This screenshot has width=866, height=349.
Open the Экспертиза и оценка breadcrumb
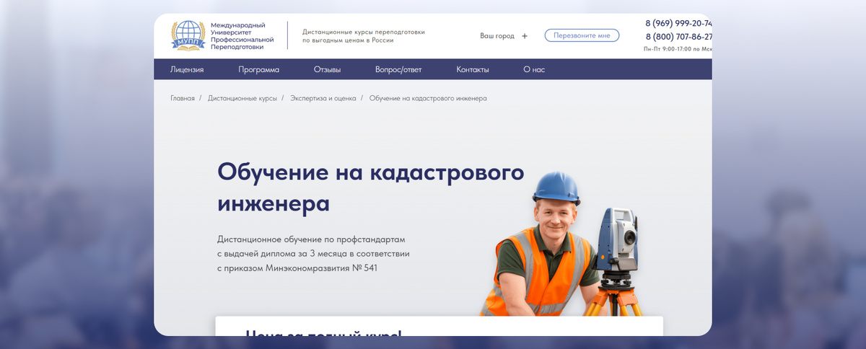(x=323, y=98)
